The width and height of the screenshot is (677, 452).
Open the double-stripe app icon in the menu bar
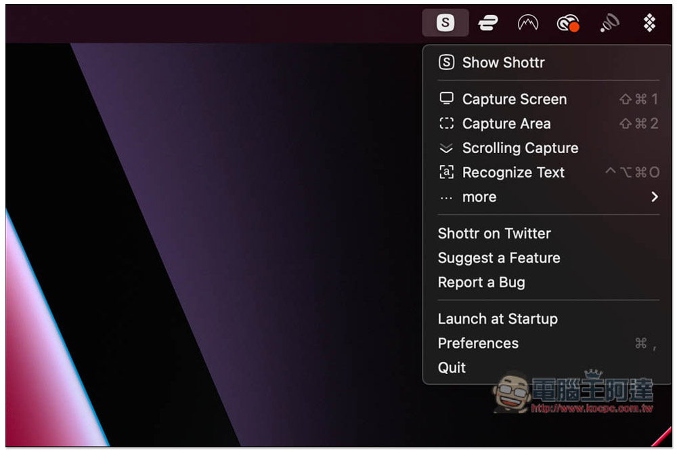coord(488,22)
